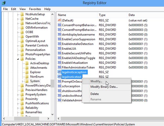
Task: Expand the PushNotifications key
Action: tap(18, 104)
